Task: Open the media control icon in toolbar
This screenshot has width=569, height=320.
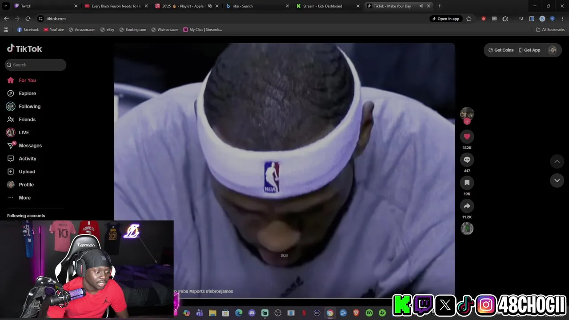Action: [x=521, y=19]
